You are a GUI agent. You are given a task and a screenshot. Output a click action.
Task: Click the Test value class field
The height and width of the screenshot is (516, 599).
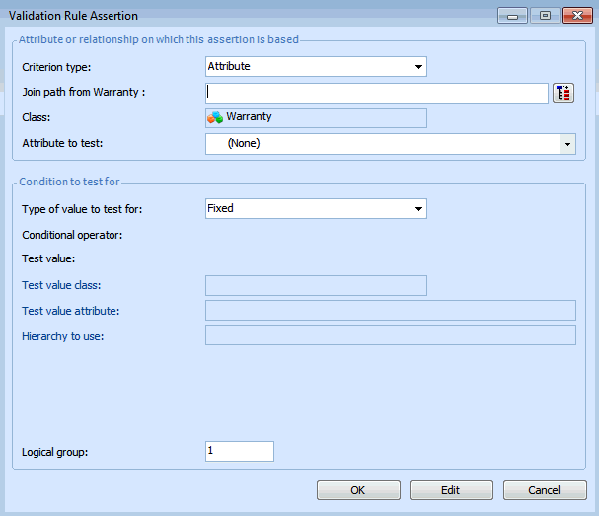coord(316,286)
